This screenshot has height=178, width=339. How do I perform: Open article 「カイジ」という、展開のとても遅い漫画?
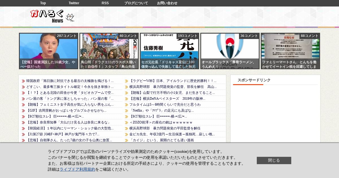[x=162, y=140]
